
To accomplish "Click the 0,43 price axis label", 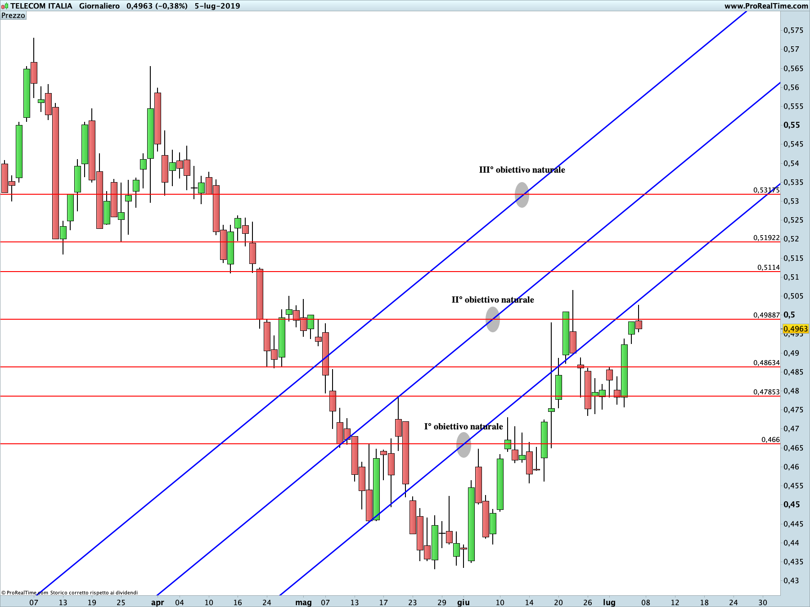I will point(792,580).
